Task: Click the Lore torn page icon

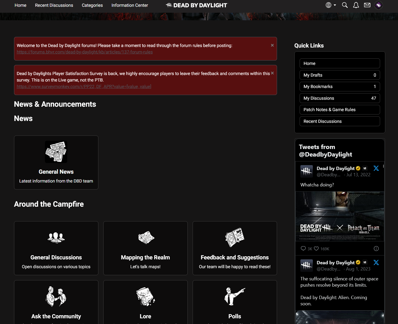Action: (145, 296)
